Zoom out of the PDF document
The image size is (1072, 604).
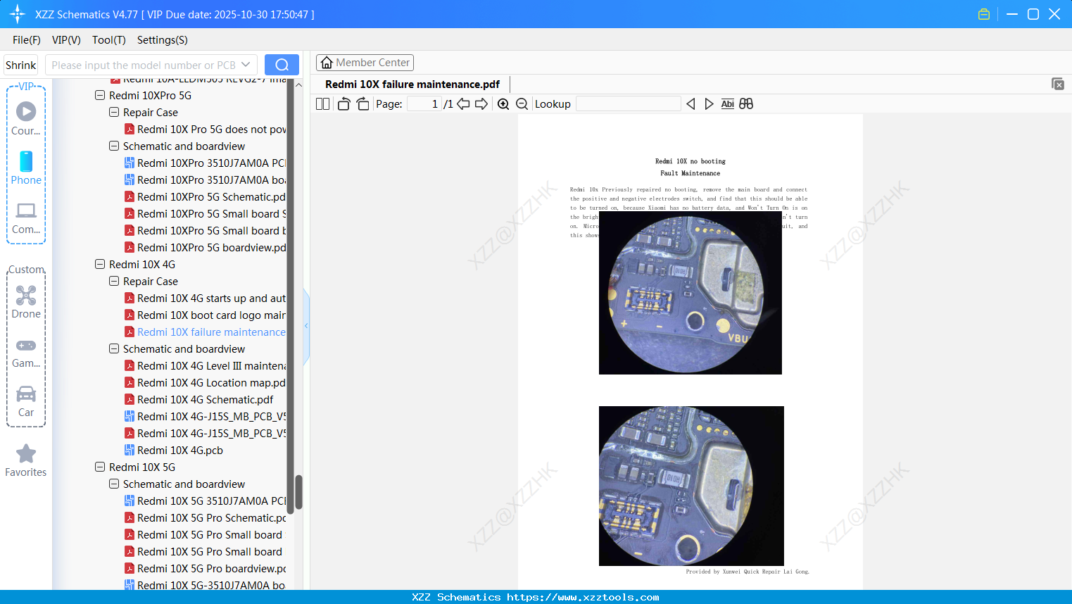point(522,104)
